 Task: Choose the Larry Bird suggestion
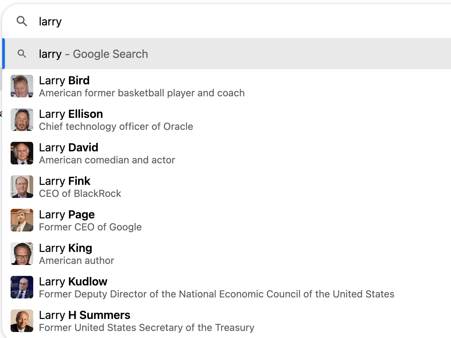pos(64,80)
